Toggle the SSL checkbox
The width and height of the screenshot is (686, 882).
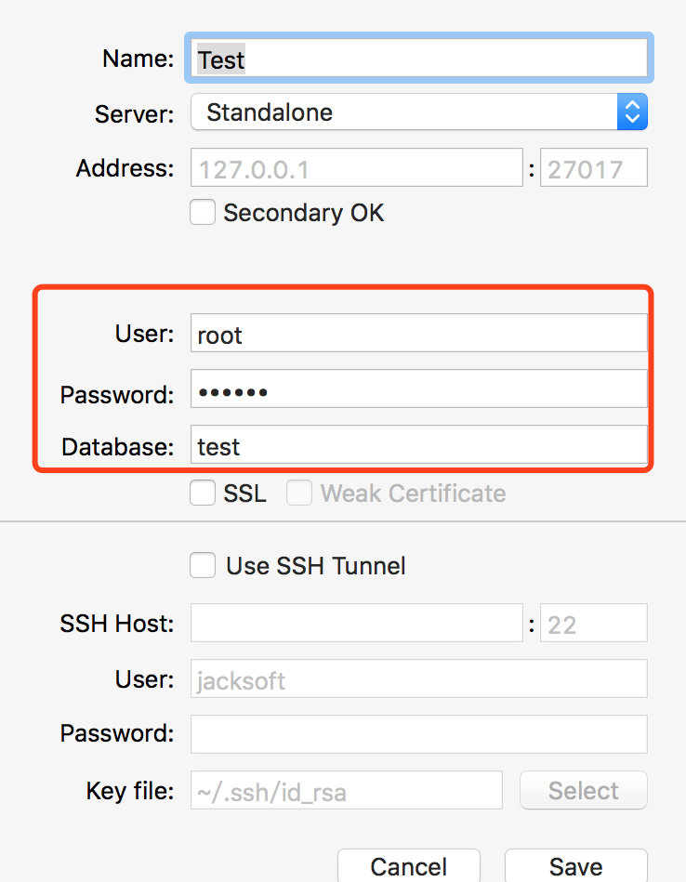pyautogui.click(x=203, y=493)
